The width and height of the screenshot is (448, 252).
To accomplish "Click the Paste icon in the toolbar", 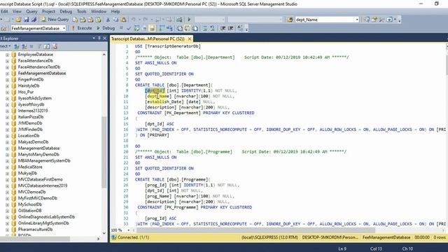I will pos(123,20).
